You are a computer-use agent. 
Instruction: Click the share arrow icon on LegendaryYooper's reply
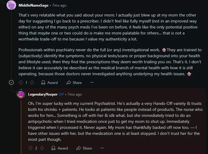78,148
